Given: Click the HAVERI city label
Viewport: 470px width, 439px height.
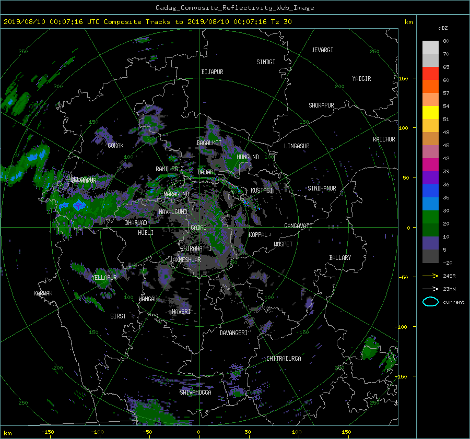Looking at the screenshot, I should click(x=181, y=312).
